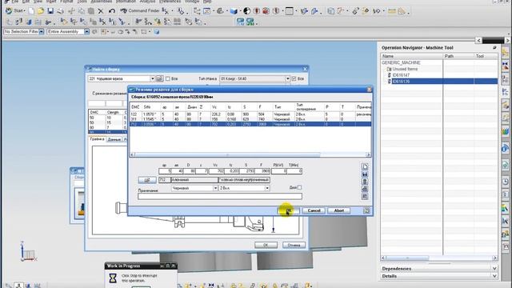Click the Undo arrow icon

tap(112, 11)
